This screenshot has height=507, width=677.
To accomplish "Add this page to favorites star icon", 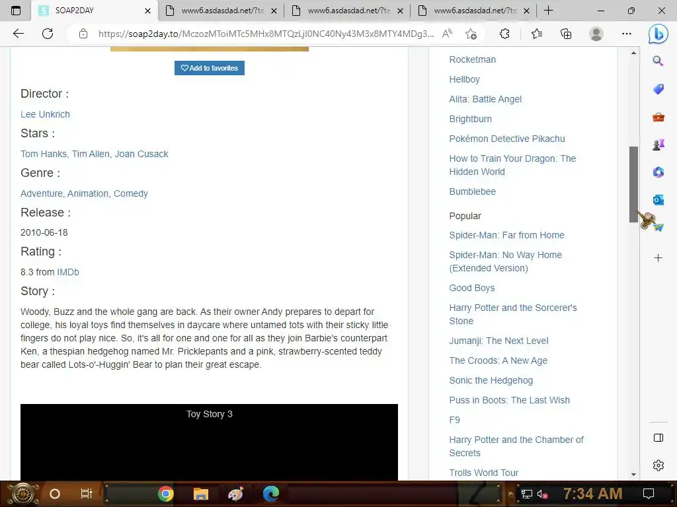I will (x=471, y=34).
